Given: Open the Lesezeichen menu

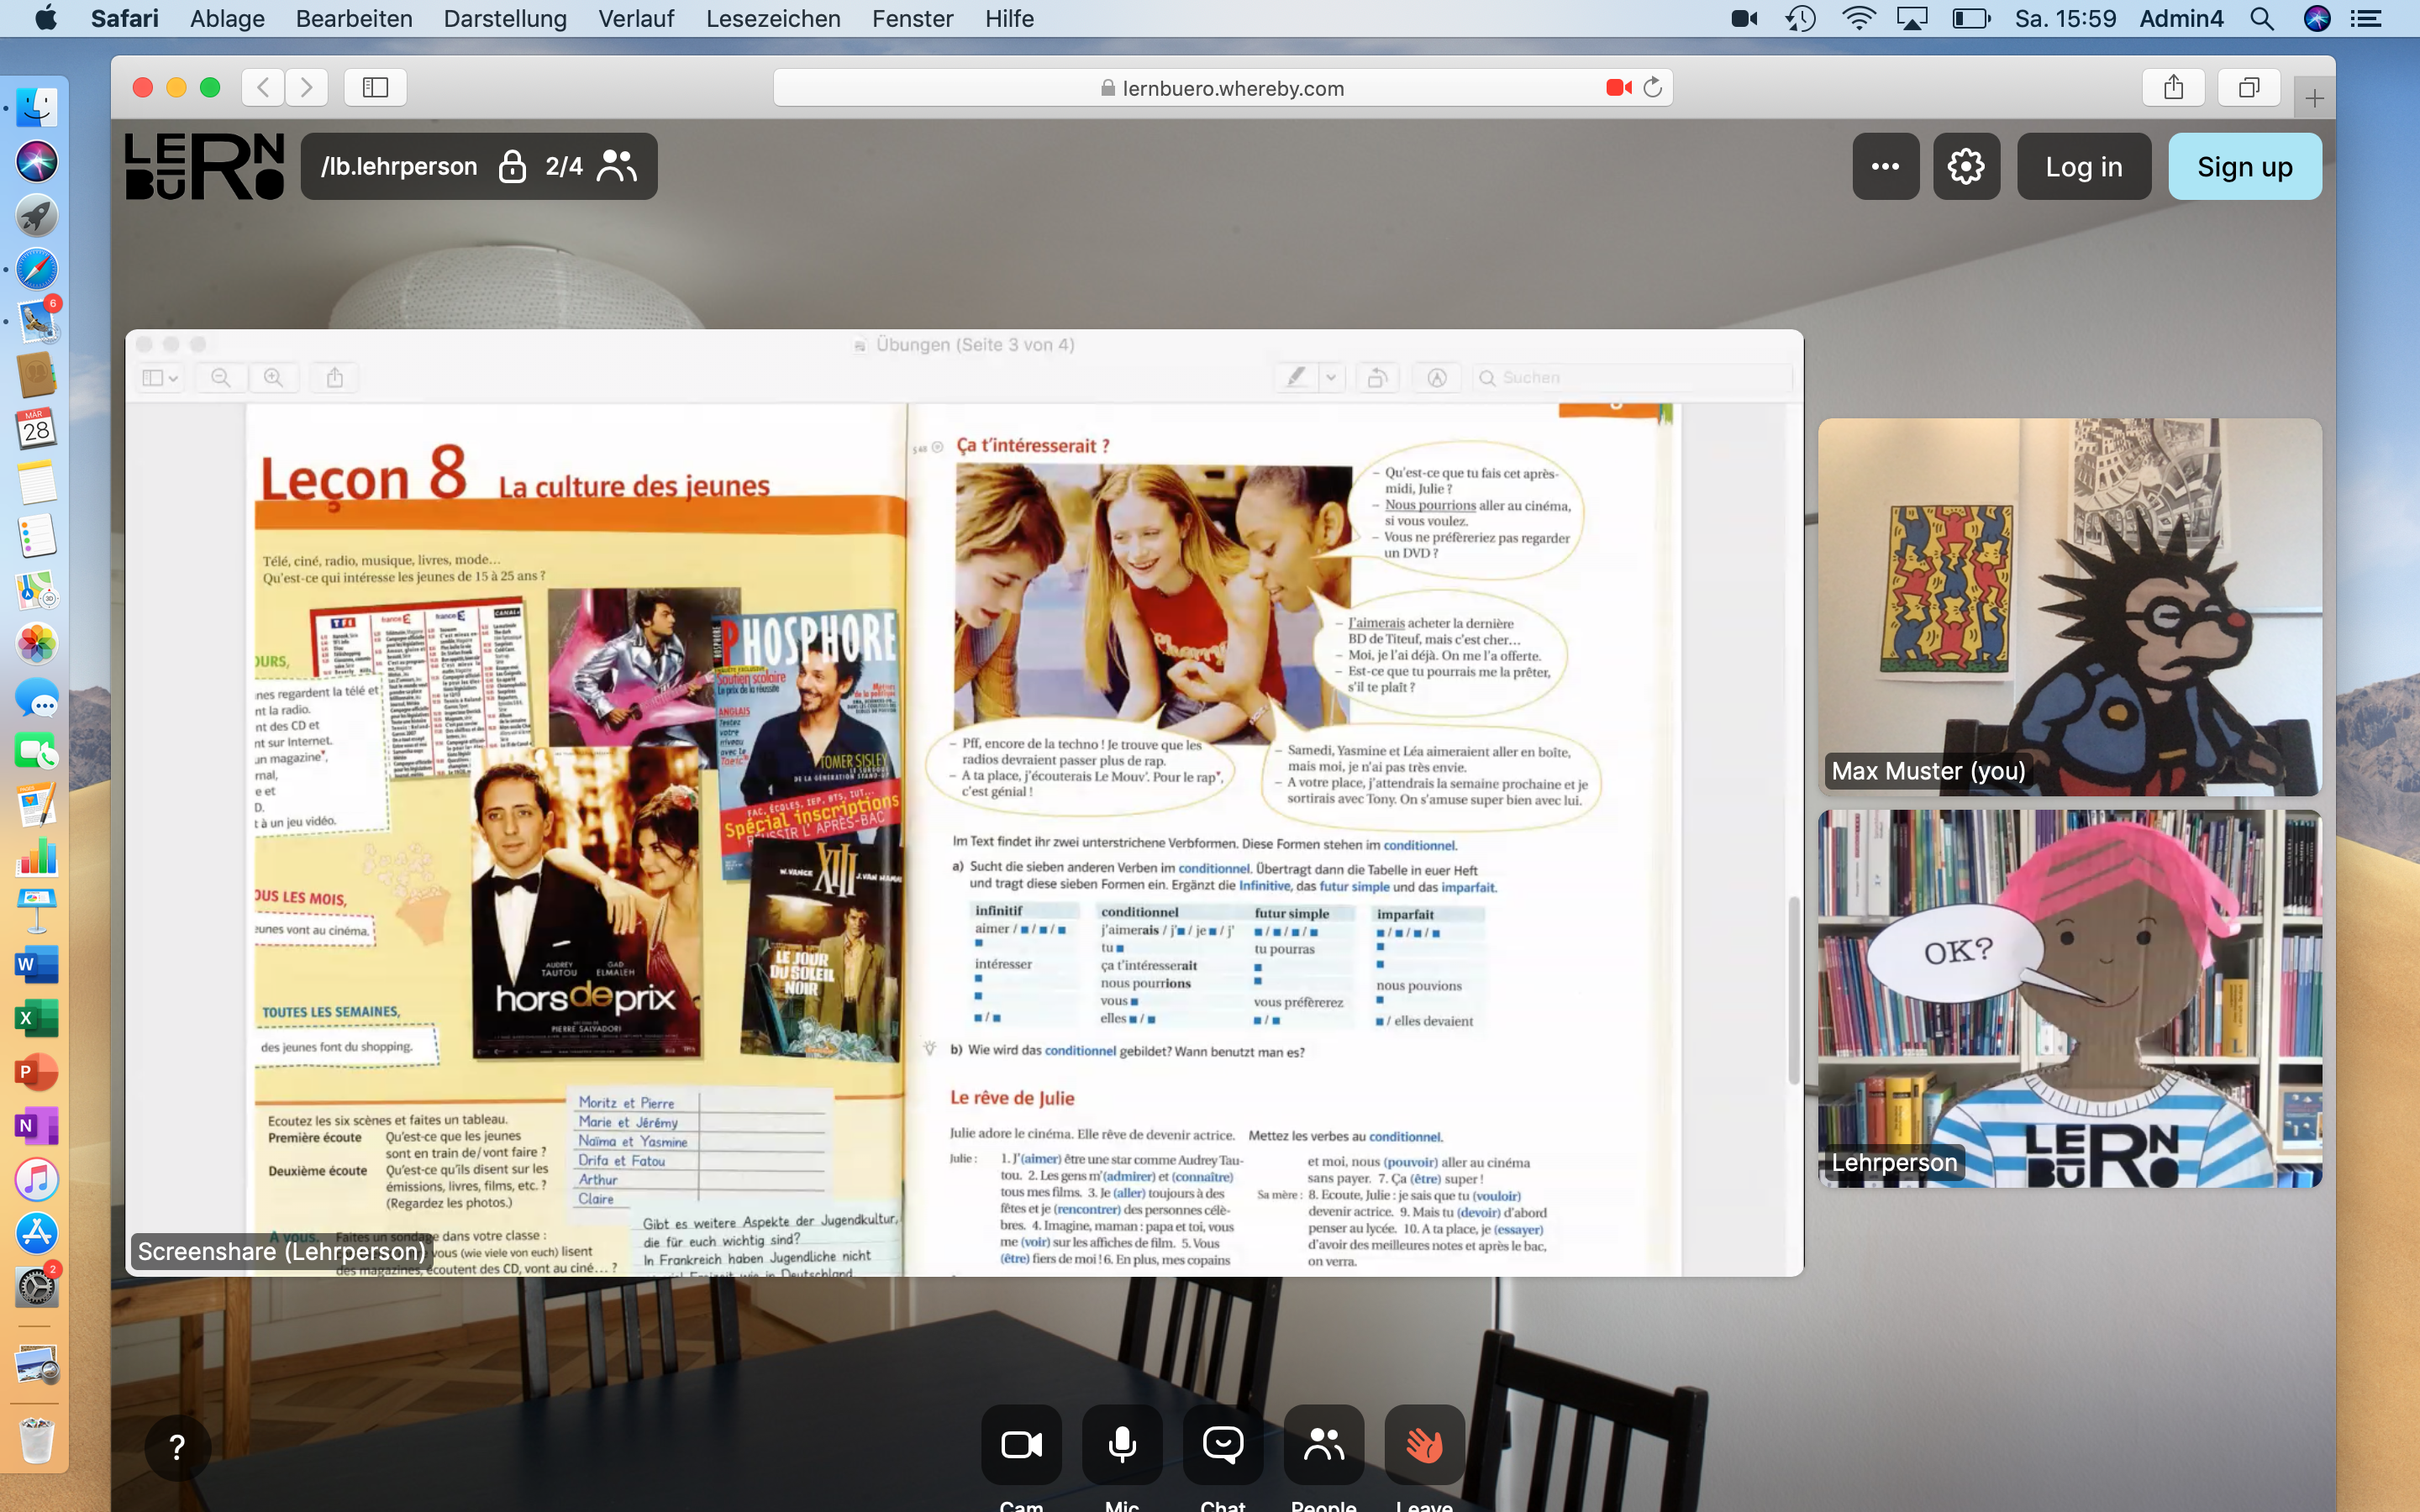Looking at the screenshot, I should point(773,18).
